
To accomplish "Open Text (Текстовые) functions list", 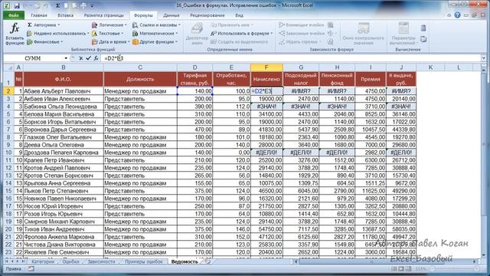I will 108,33.
